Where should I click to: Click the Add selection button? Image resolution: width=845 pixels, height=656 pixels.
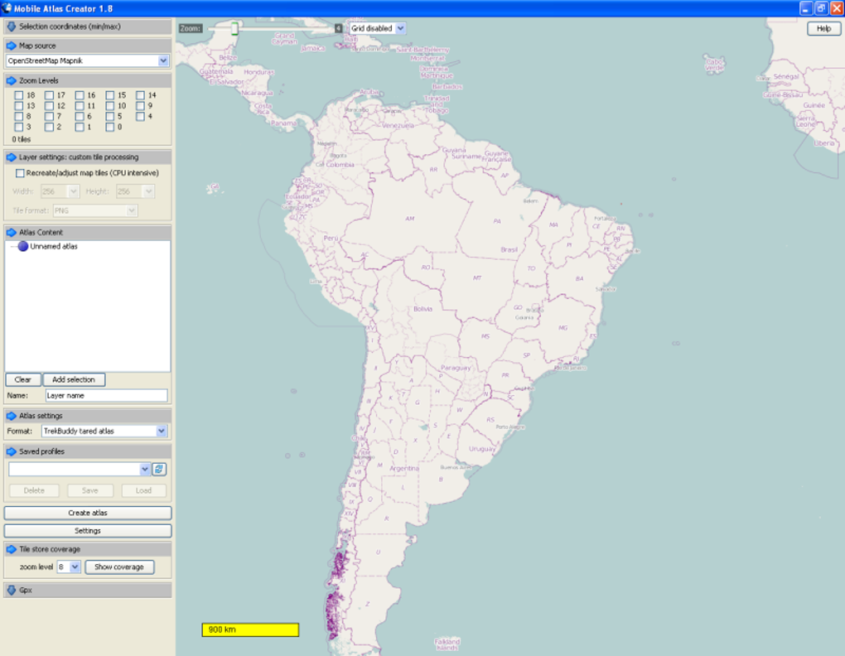(74, 379)
